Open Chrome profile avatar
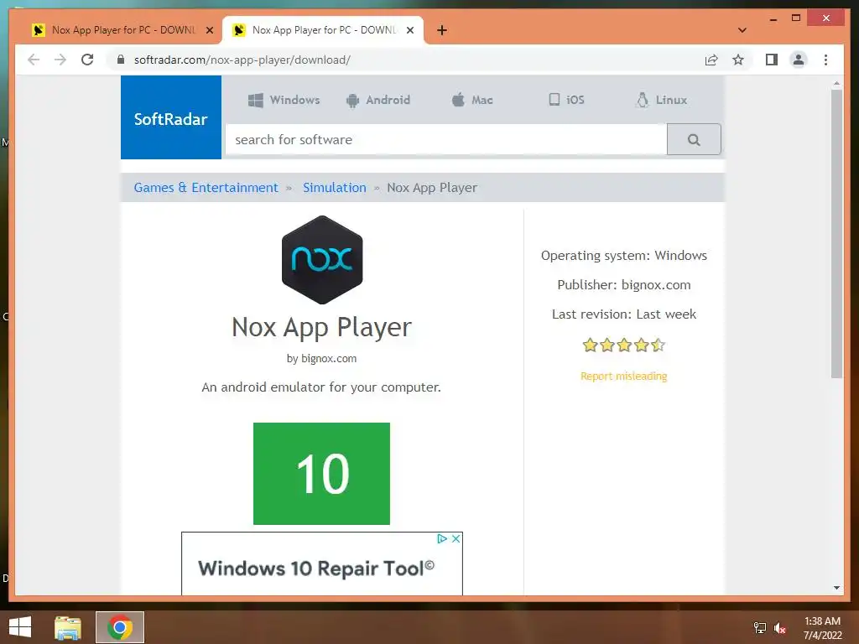The height and width of the screenshot is (644, 859). pyautogui.click(x=799, y=60)
